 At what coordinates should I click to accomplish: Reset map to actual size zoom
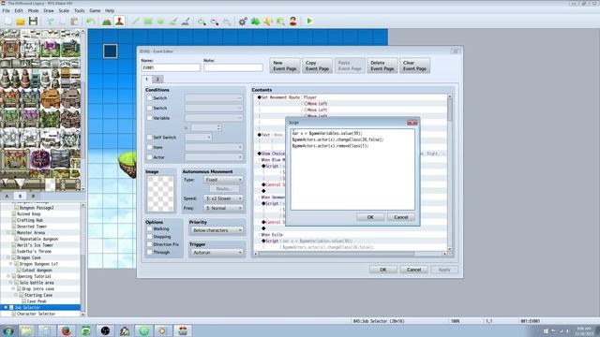227,22
